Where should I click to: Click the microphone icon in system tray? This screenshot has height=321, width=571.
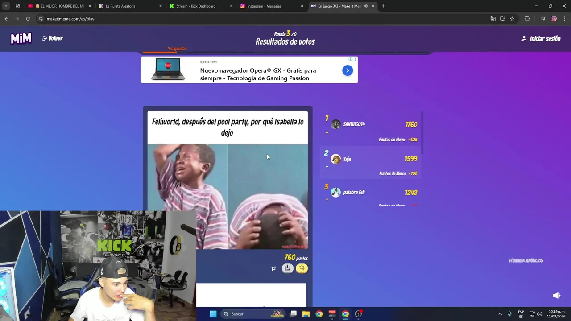coord(509,314)
